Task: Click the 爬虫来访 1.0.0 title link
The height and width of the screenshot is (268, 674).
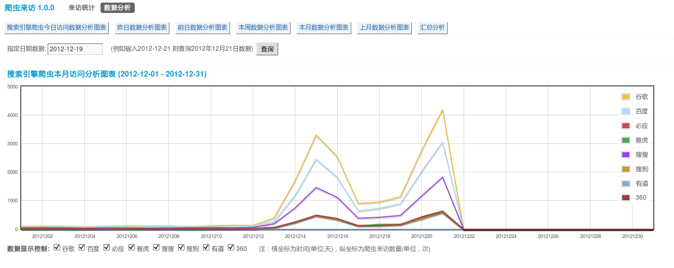Action: tap(30, 8)
